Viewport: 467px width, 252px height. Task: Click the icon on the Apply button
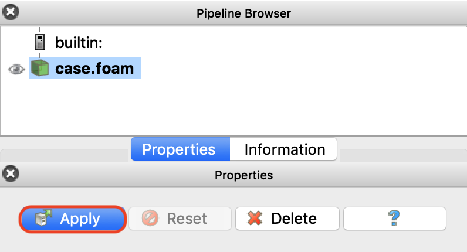43,219
